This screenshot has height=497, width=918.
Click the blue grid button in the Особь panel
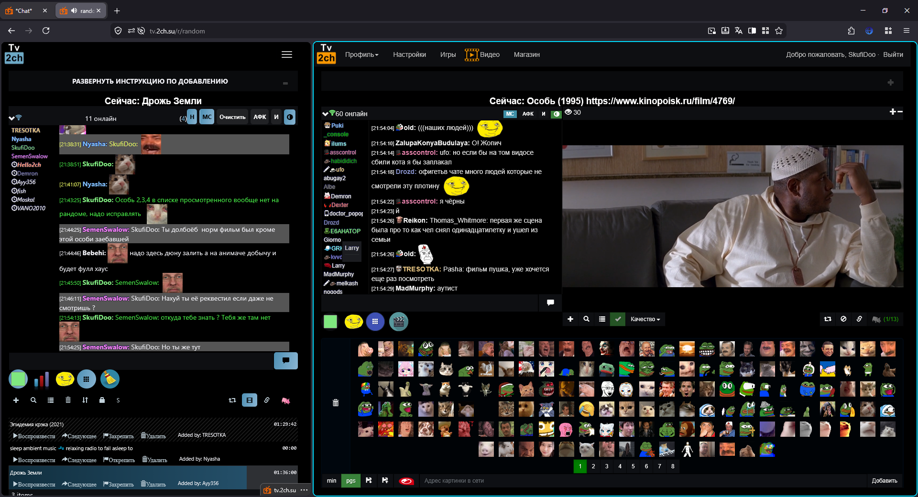pyautogui.click(x=375, y=322)
